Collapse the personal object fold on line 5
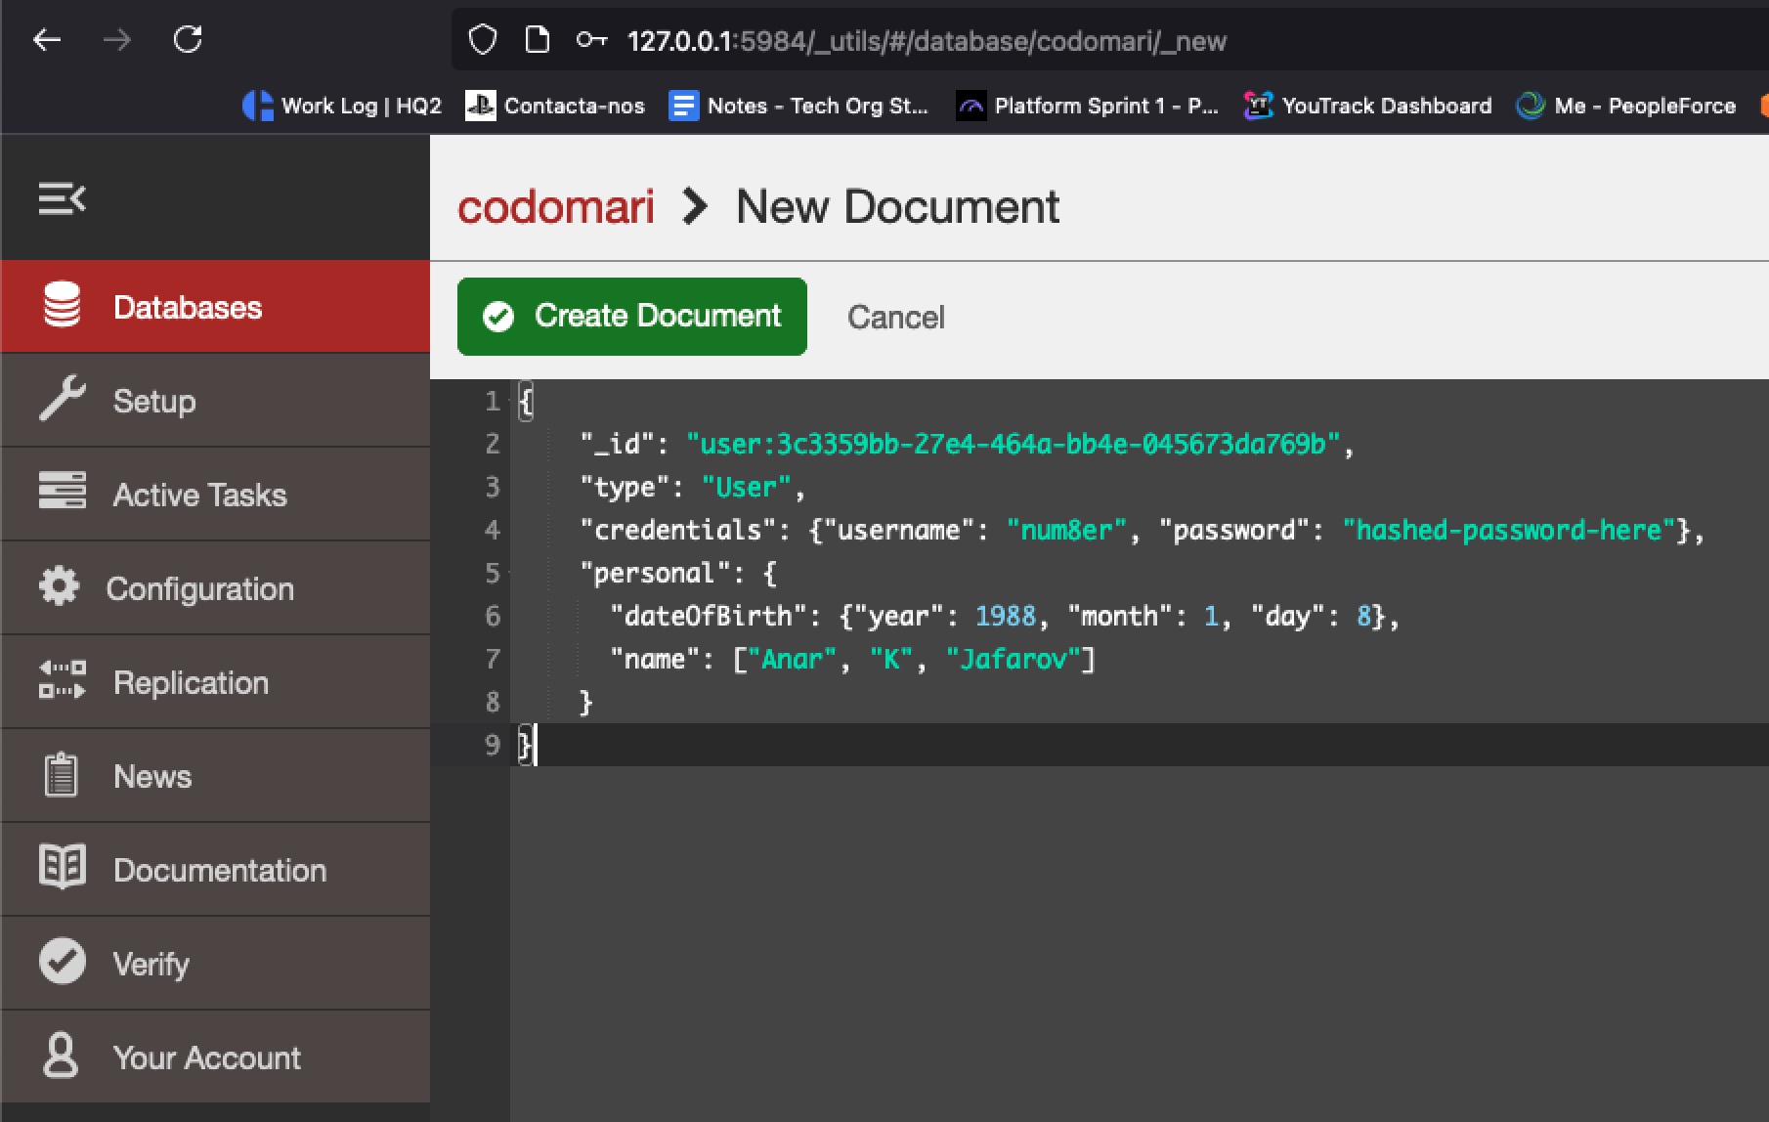Screen dimensions: 1769x1122 pyautogui.click(x=512, y=573)
